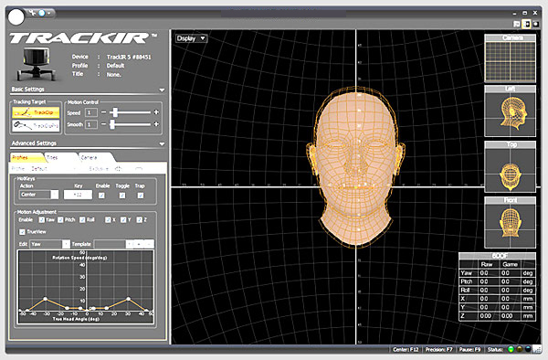The height and width of the screenshot is (360, 548).
Task: Toggle the Roll enable checkbox
Action: click(82, 220)
